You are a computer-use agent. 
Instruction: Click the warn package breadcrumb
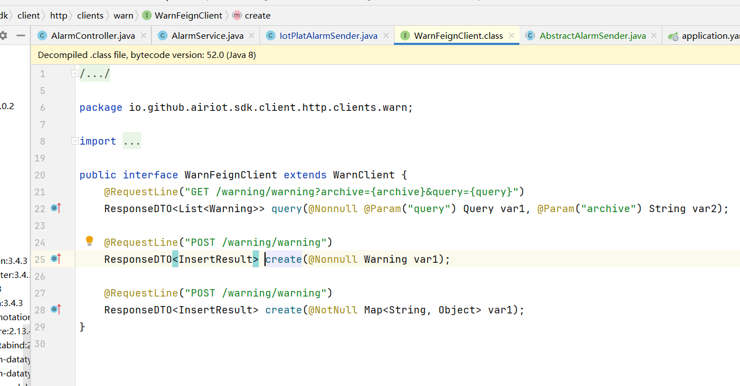pyautogui.click(x=123, y=15)
